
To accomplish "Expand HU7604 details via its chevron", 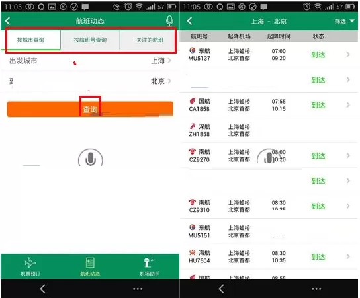I will [348, 257].
